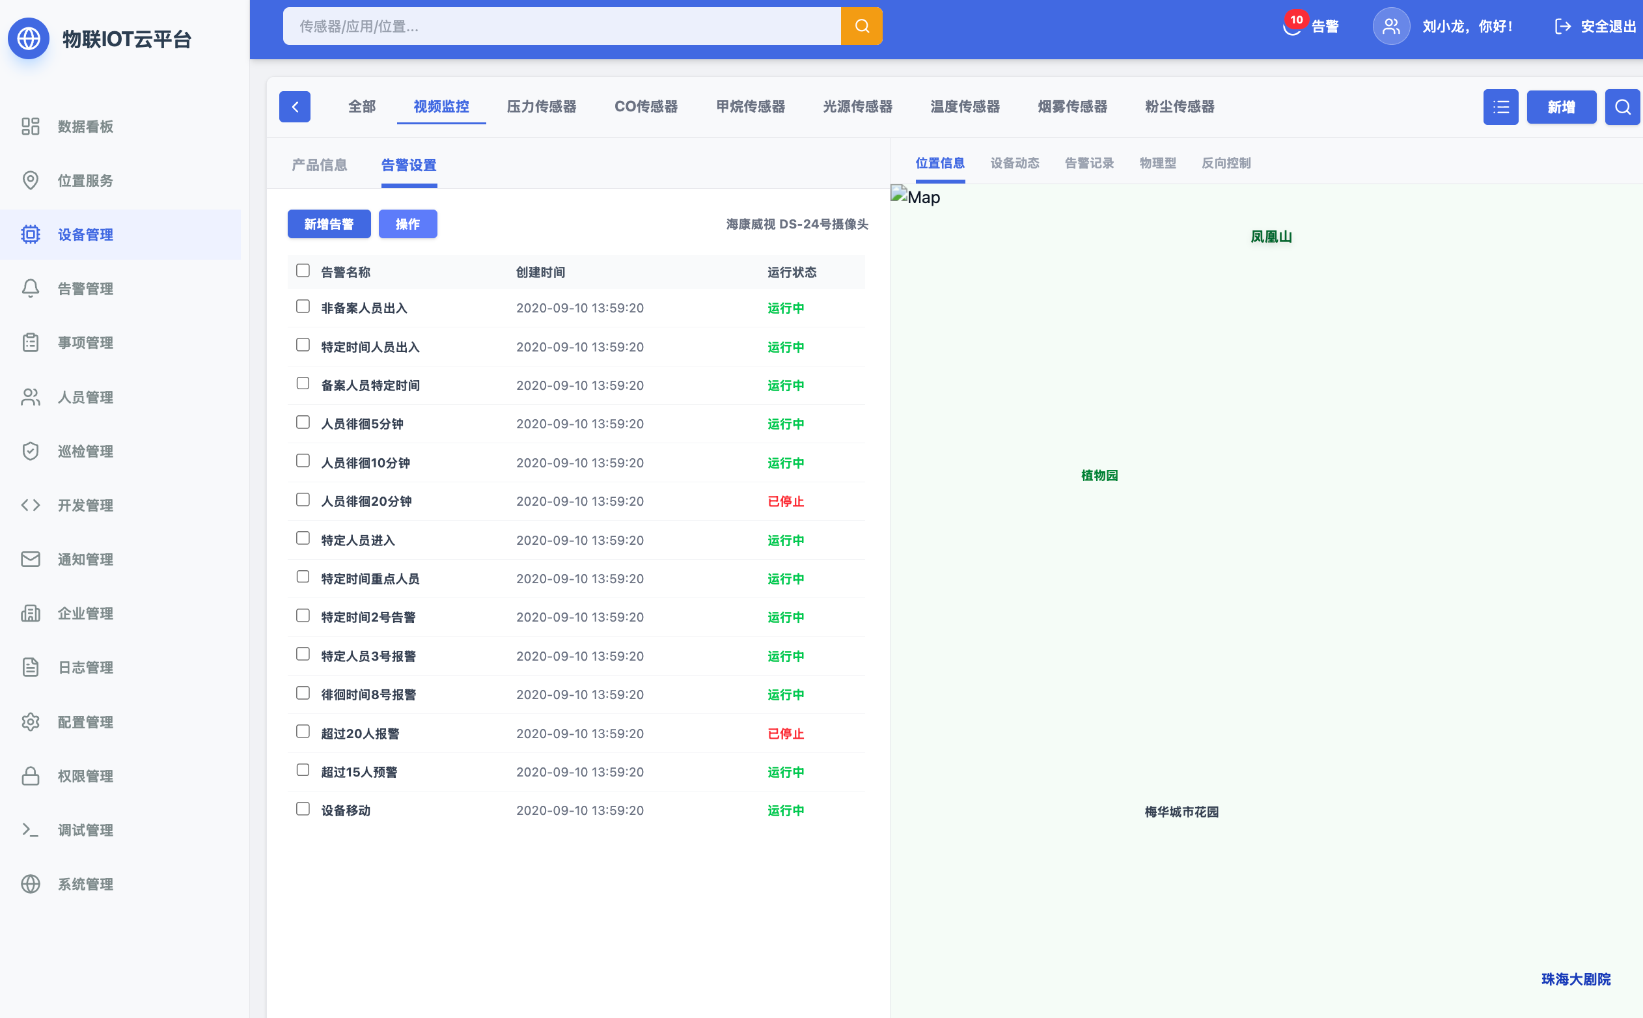Click 已停止 status of 人员徘徊20分钟
Image resolution: width=1643 pixels, height=1018 pixels.
786,502
